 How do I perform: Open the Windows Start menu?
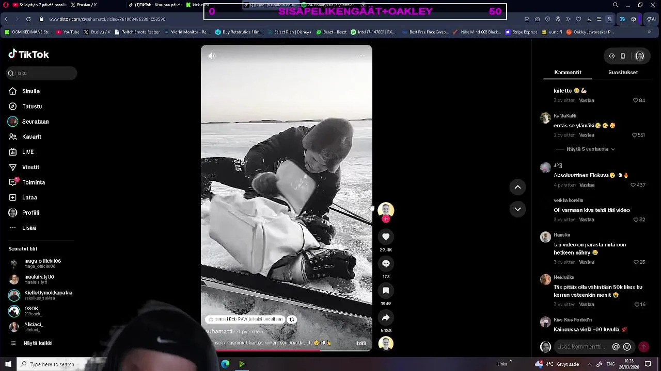[x=8, y=364]
